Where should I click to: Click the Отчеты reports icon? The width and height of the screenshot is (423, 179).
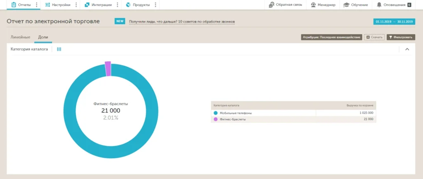coord(14,5)
